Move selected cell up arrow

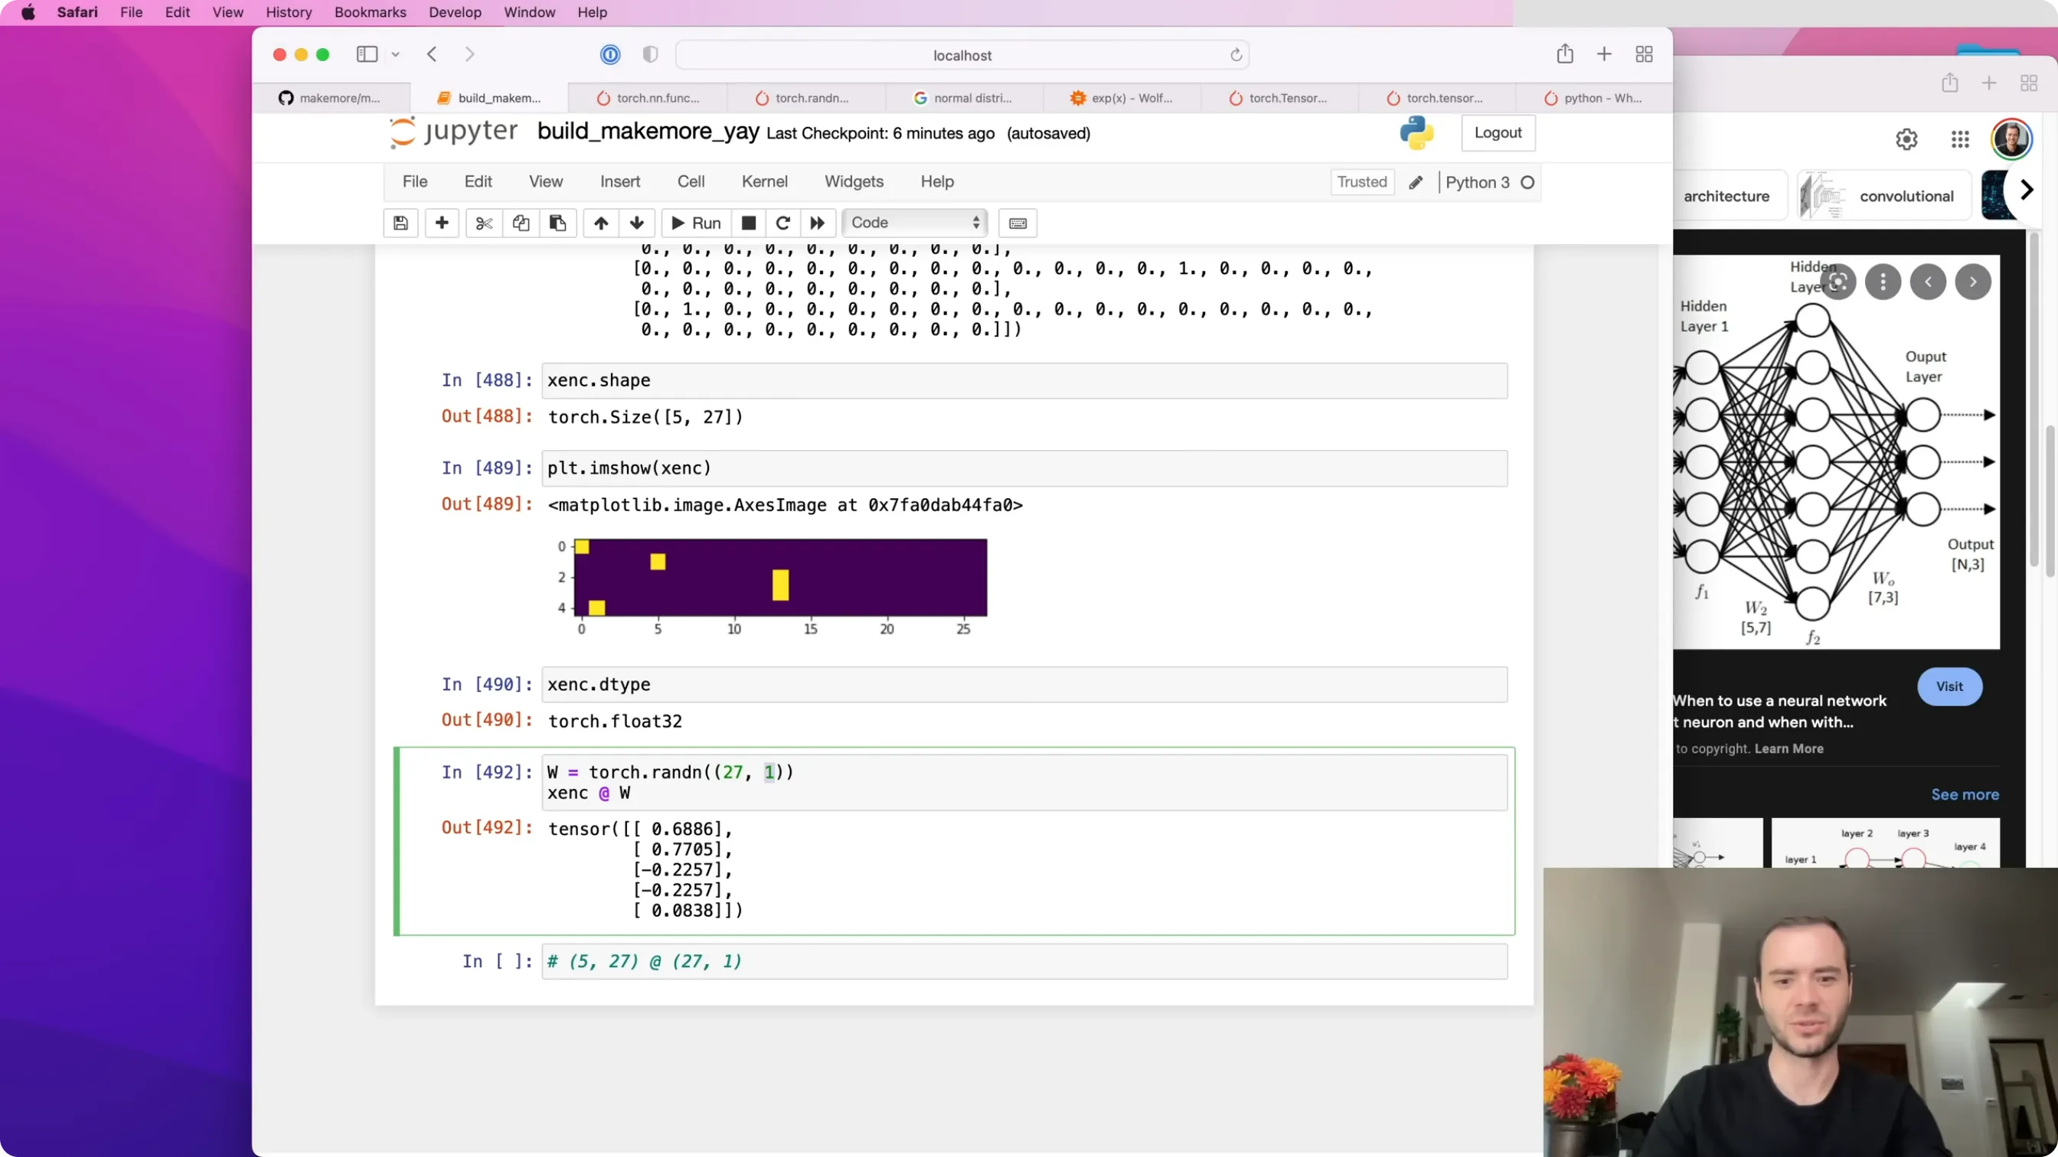pyautogui.click(x=601, y=223)
